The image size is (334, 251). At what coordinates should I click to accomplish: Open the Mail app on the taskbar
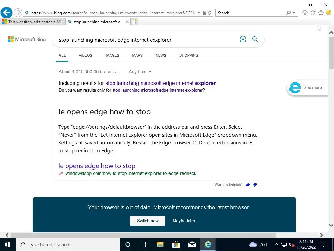tap(192, 244)
